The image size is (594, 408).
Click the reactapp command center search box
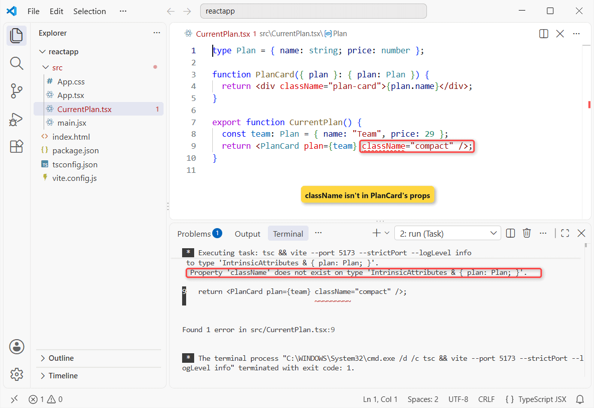[x=313, y=11]
